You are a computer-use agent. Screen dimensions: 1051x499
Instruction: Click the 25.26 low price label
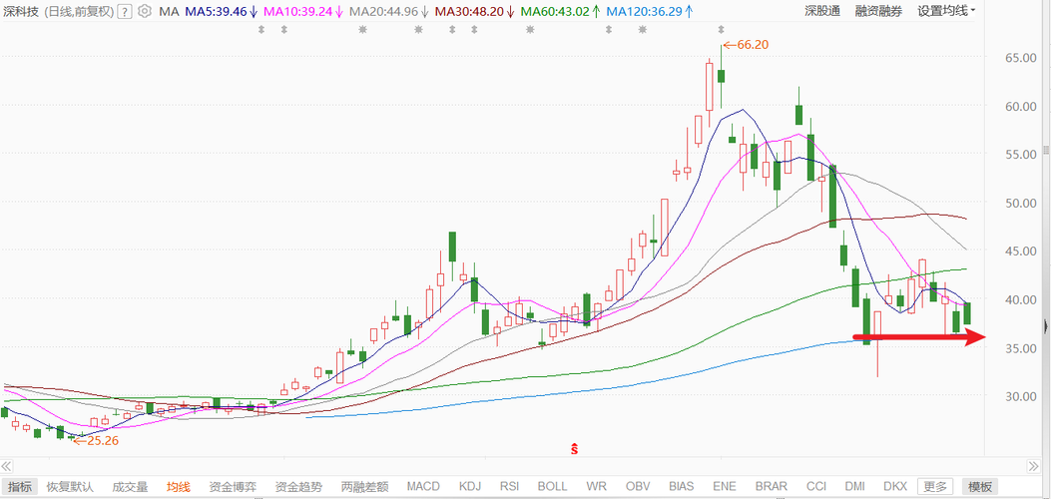(102, 441)
